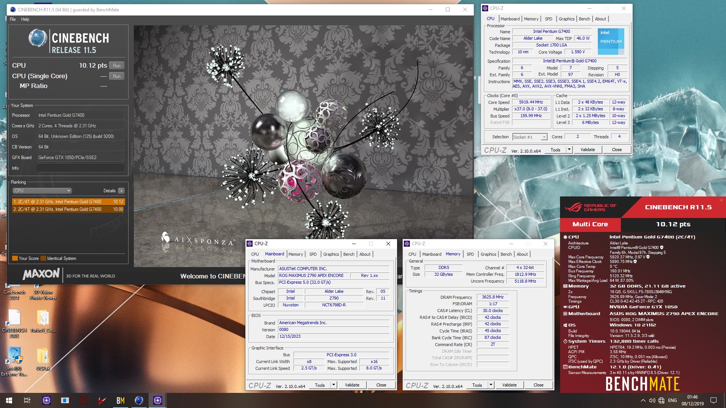Switch to SPD tab in top CPU-Z window

[x=548, y=19]
